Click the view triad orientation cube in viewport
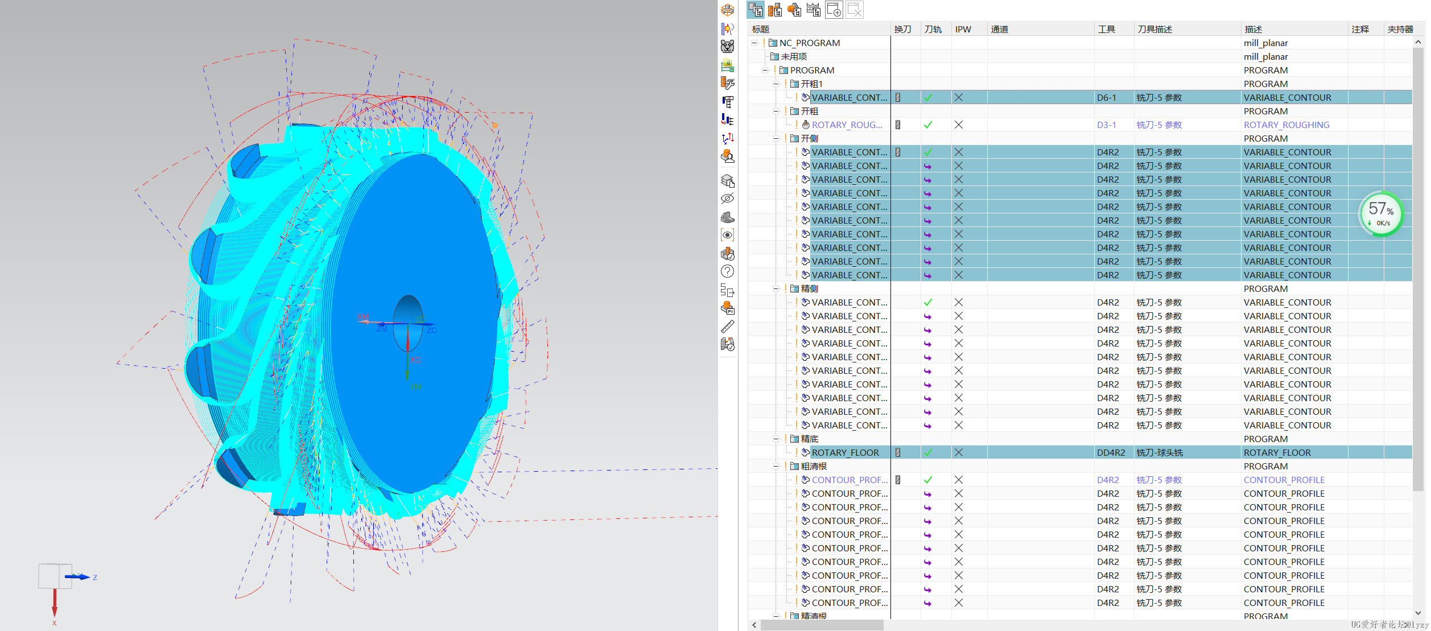 pyautogui.click(x=55, y=576)
